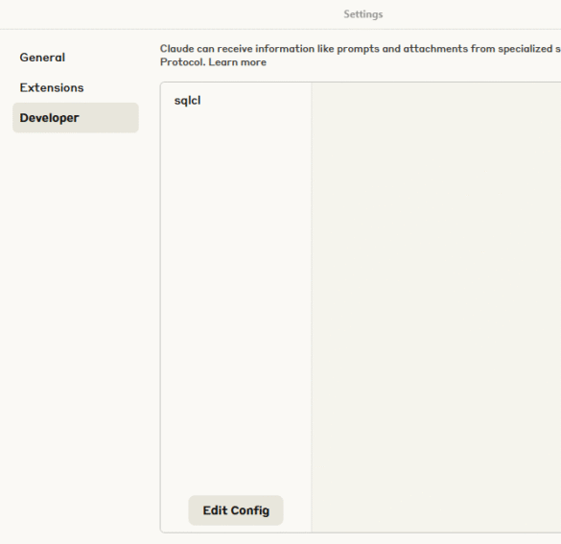561x544 pixels.
Task: Open the Learn more link
Action: pos(238,62)
